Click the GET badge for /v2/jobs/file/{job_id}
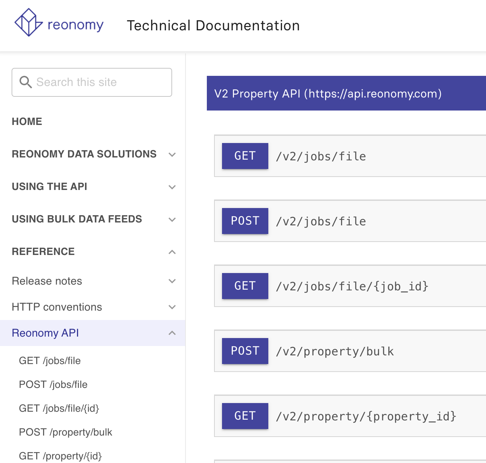 [x=245, y=286]
